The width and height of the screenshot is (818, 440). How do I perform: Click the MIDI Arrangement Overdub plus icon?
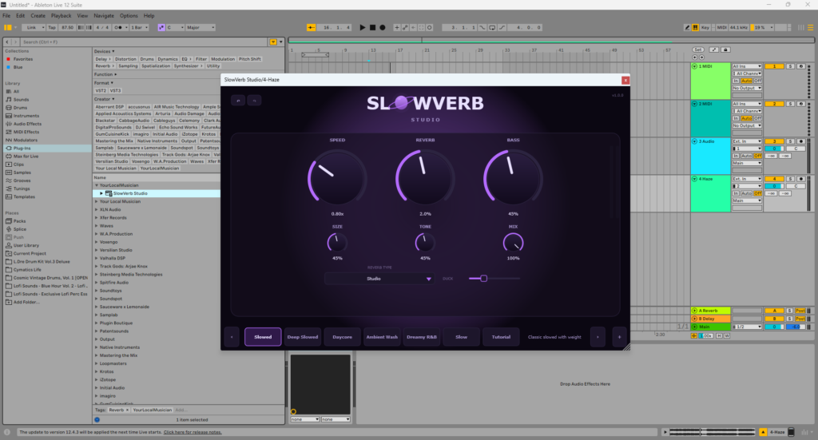pos(396,28)
